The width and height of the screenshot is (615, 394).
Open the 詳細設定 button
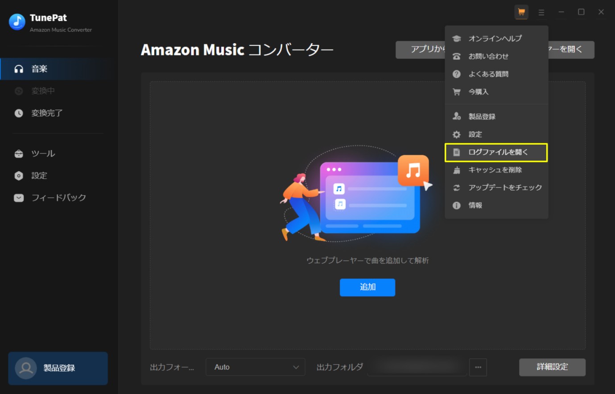click(x=552, y=367)
